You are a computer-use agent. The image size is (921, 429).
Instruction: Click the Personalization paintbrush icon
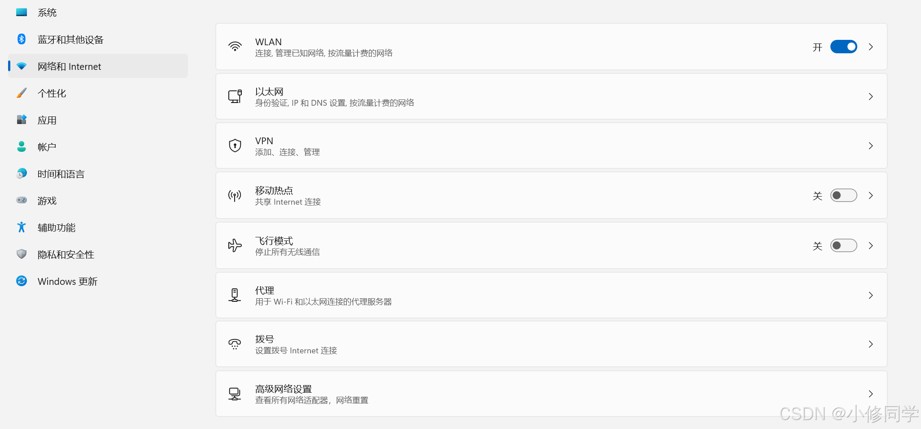pyautogui.click(x=22, y=93)
